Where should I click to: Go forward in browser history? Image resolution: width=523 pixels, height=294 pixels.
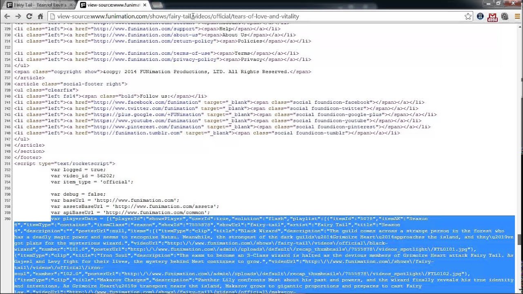click(18, 16)
